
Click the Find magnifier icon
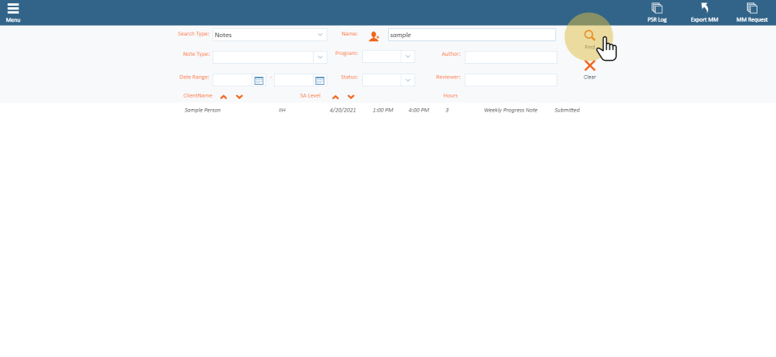(589, 36)
